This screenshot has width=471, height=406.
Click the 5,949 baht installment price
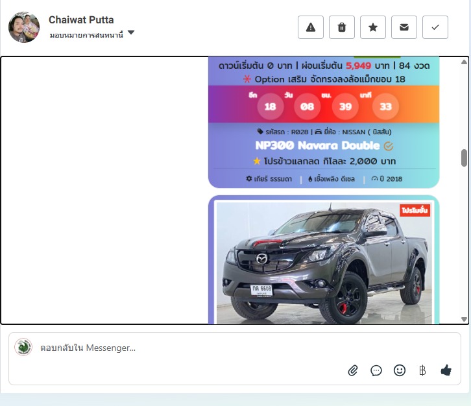pos(358,66)
